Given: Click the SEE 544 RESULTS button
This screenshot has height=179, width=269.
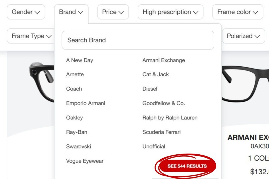Looking at the screenshot, I should [x=187, y=166].
